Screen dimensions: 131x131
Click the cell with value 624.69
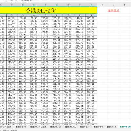[23, 122]
